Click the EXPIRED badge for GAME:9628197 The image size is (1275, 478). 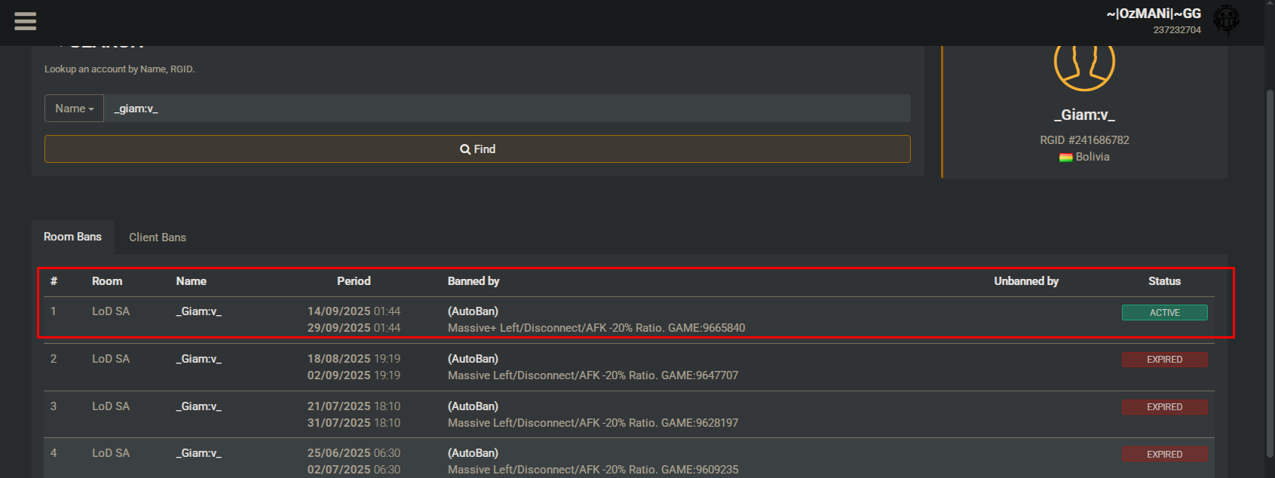1164,407
